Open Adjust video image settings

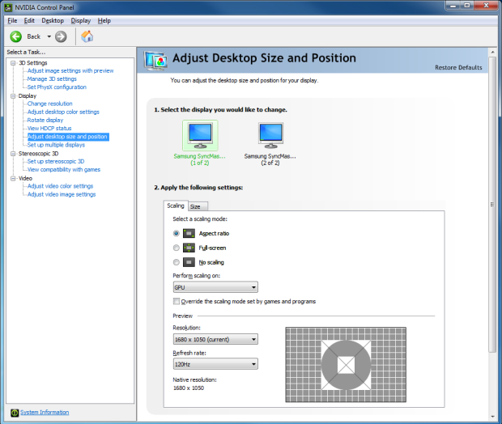(x=62, y=194)
